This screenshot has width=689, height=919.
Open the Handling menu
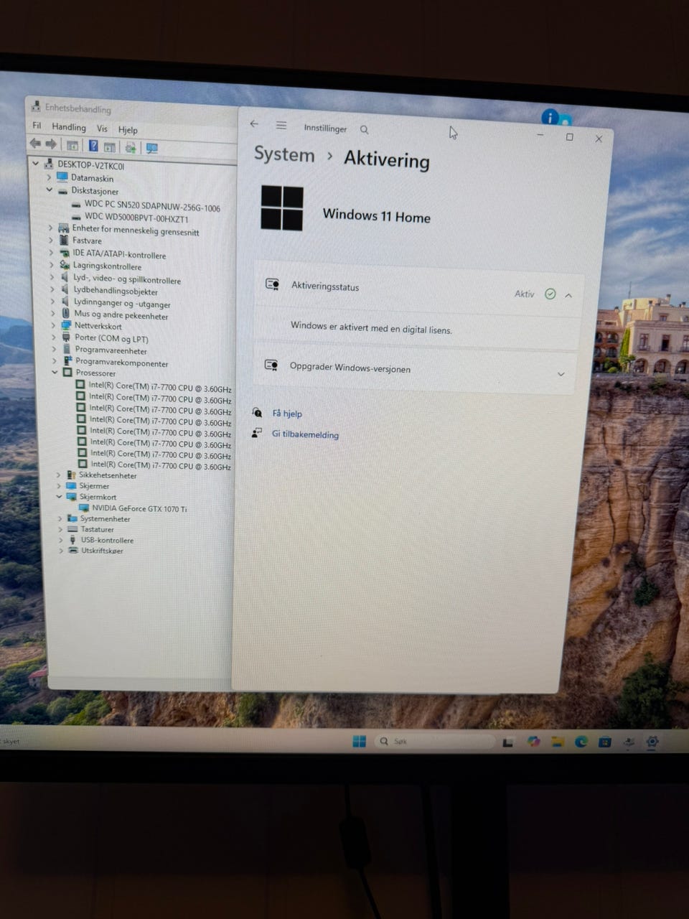(69, 127)
